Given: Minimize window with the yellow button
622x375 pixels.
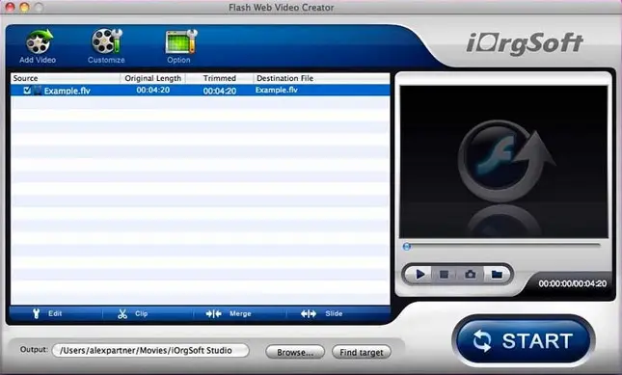Looking at the screenshot, I should tap(24, 7).
